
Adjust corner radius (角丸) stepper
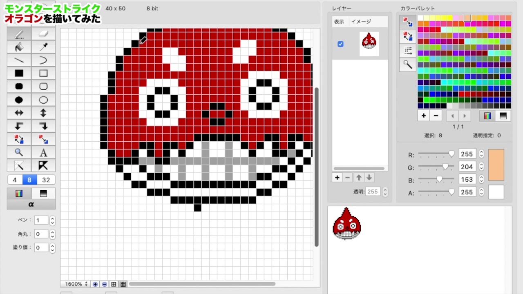(52, 234)
